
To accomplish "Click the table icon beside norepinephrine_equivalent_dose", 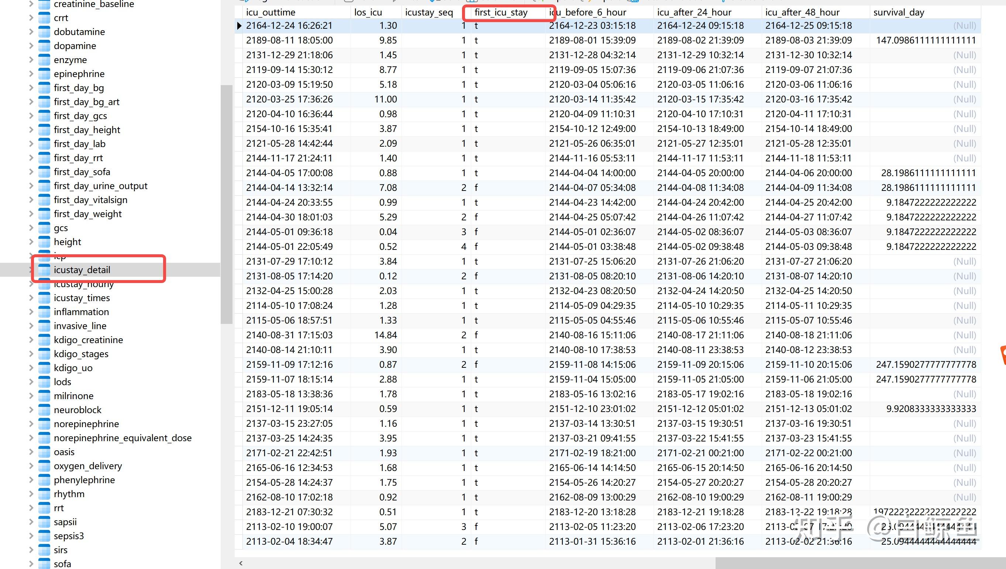I will pos(44,438).
